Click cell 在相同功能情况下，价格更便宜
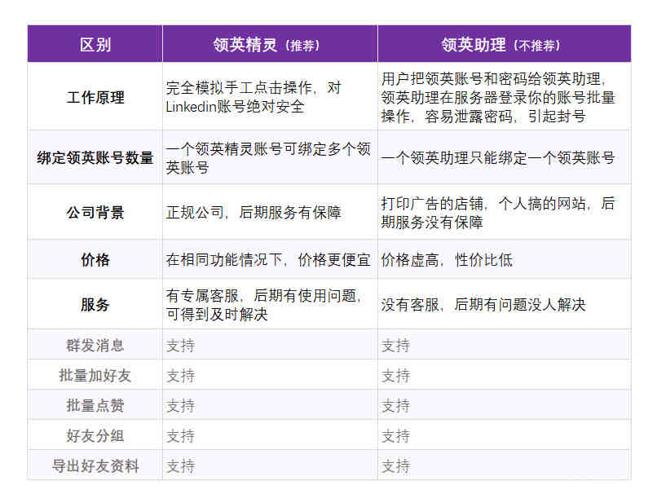The image size is (657, 503). [x=270, y=259]
